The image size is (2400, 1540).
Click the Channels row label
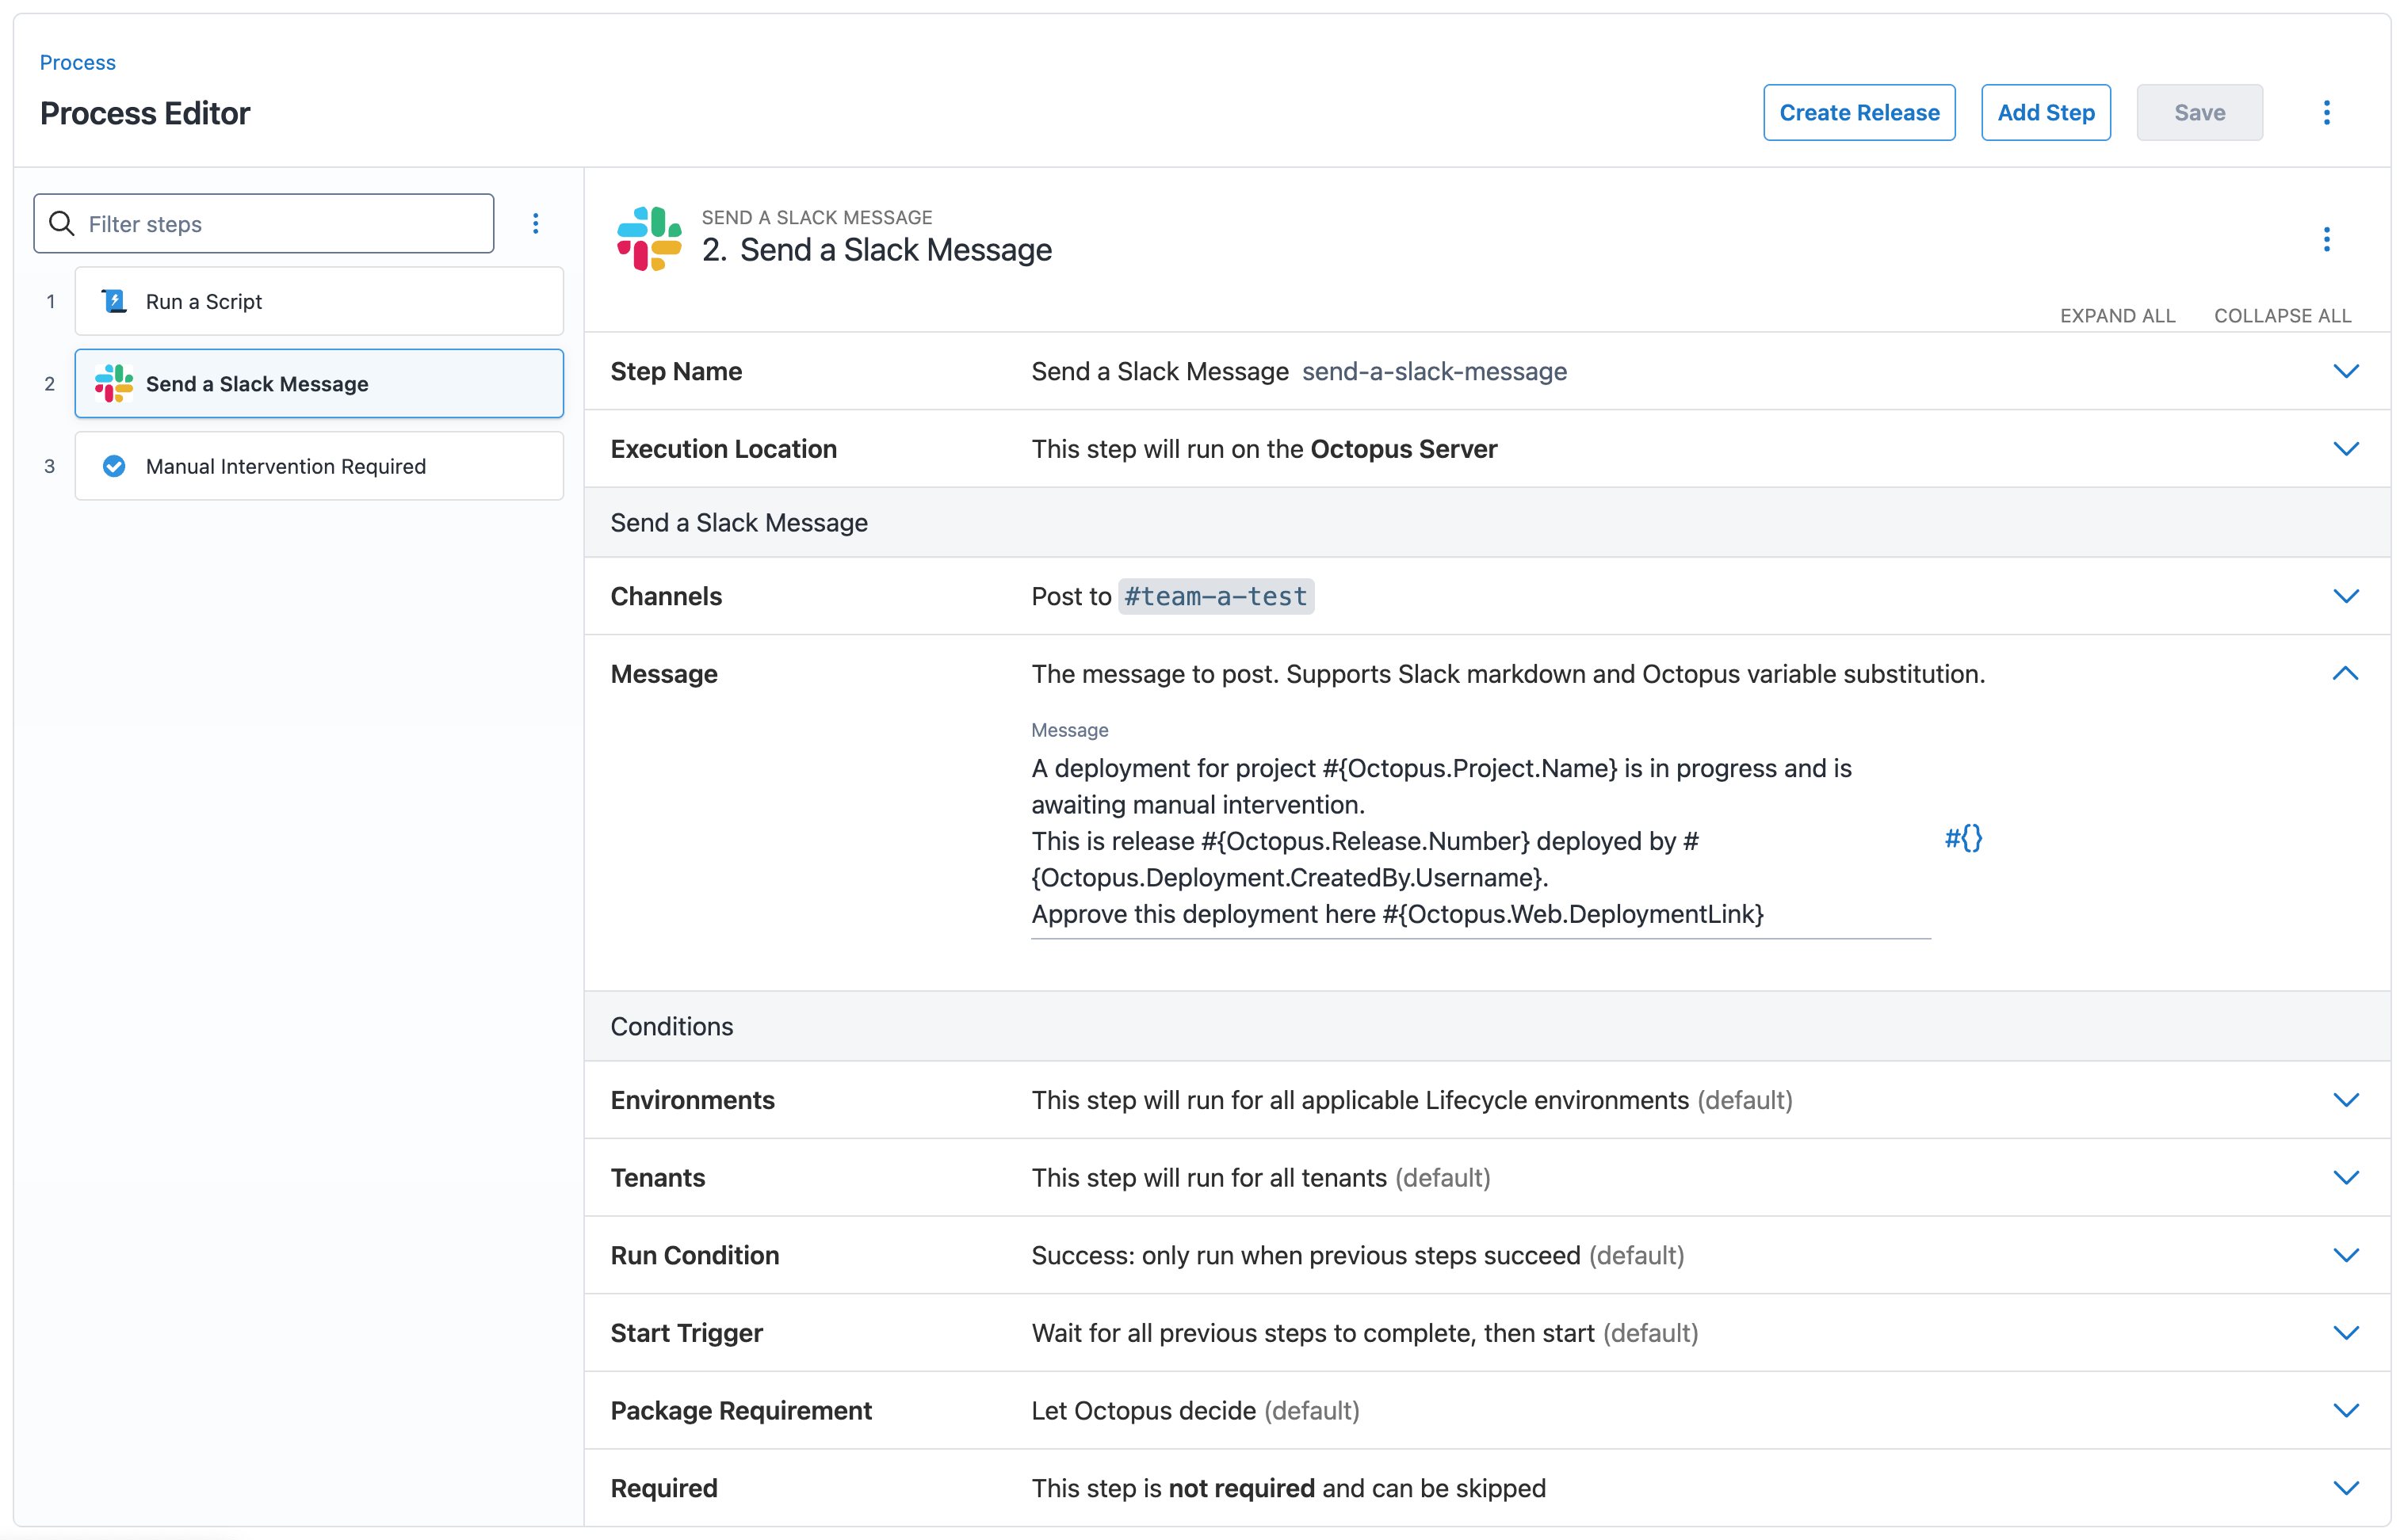667,596
